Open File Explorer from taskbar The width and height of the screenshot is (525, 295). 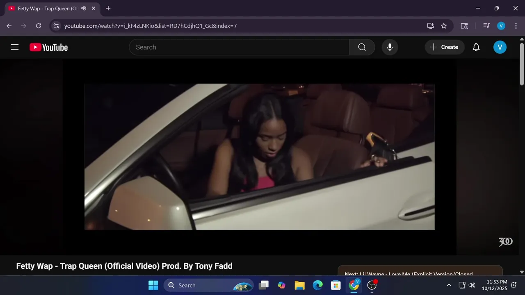coord(299,285)
